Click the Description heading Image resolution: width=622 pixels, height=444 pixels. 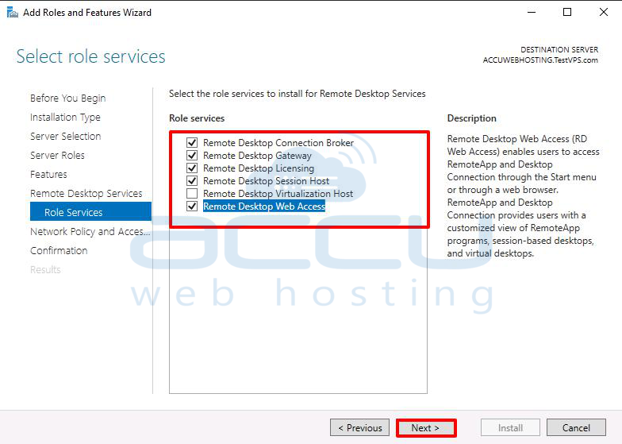(471, 118)
